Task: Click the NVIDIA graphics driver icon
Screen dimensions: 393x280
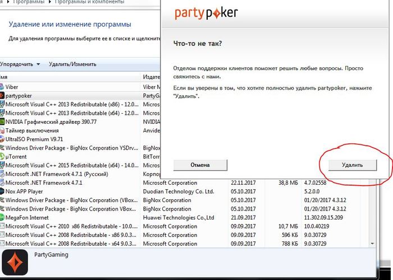Action: coord(2,122)
